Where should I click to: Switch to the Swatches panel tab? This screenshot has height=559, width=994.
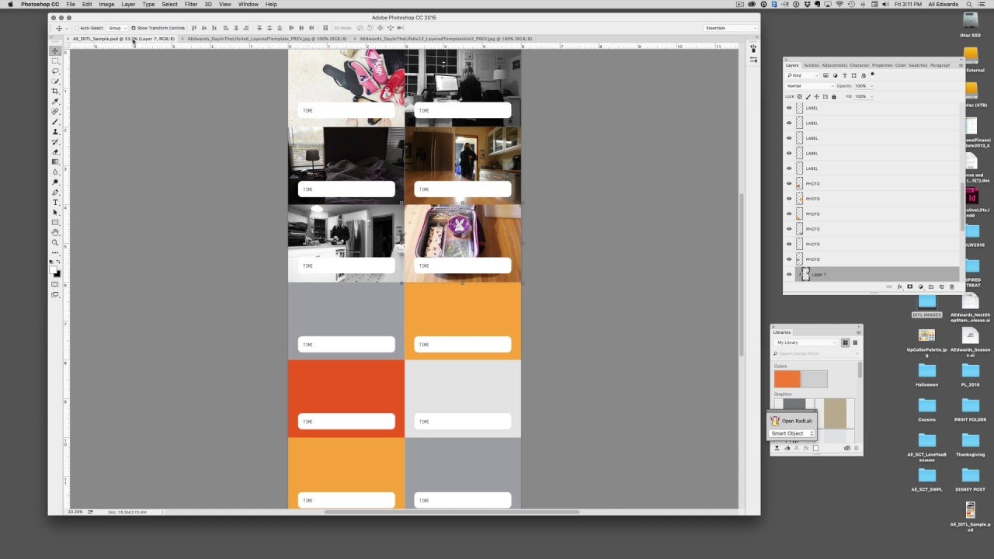point(918,65)
